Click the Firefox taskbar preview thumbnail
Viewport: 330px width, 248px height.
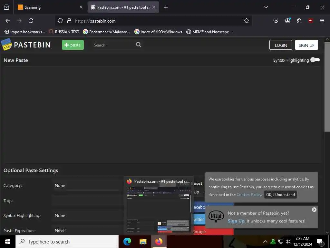pyautogui.click(x=159, y=210)
